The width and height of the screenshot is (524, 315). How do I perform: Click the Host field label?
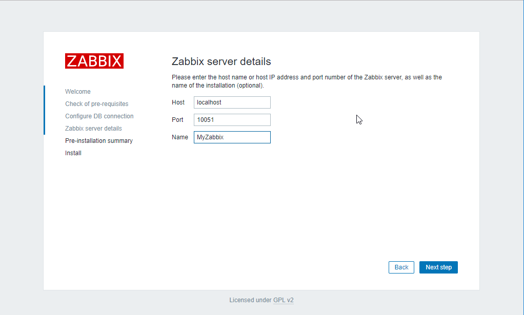(178, 102)
